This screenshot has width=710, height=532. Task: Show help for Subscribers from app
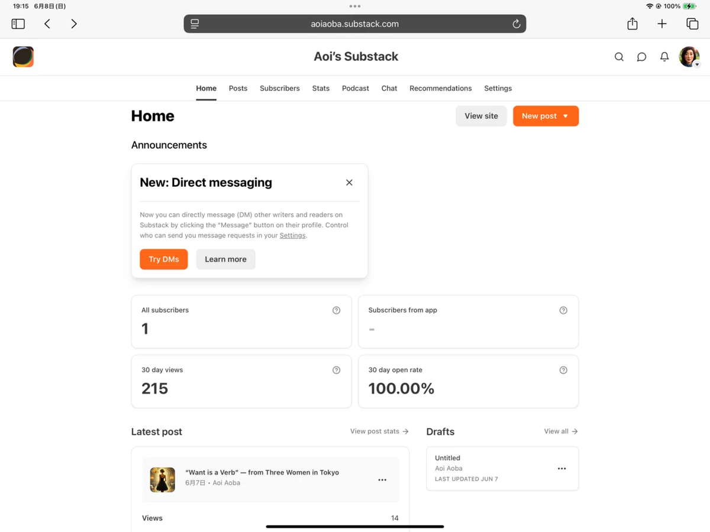coord(563,310)
